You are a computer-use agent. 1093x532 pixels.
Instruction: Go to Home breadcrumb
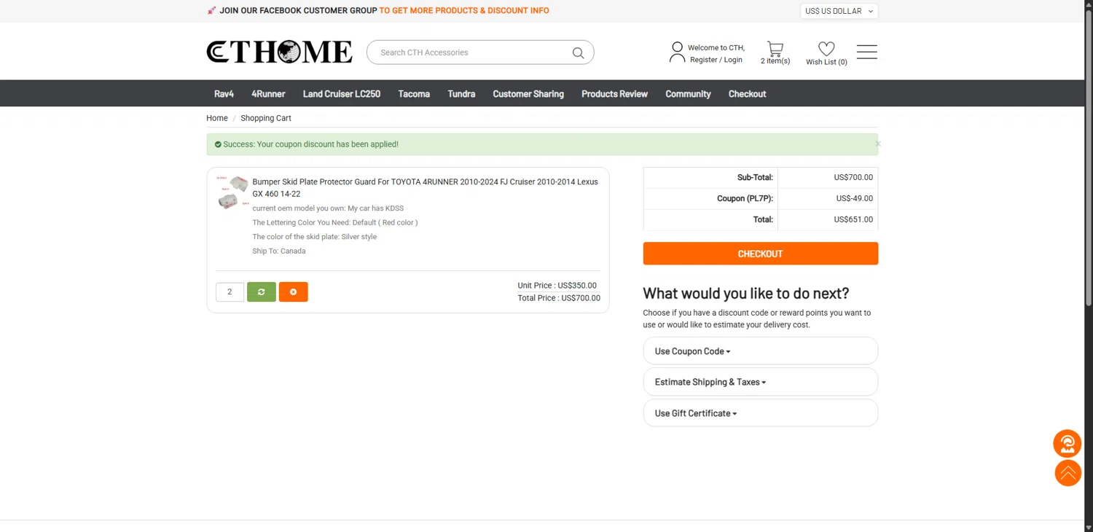tap(217, 118)
